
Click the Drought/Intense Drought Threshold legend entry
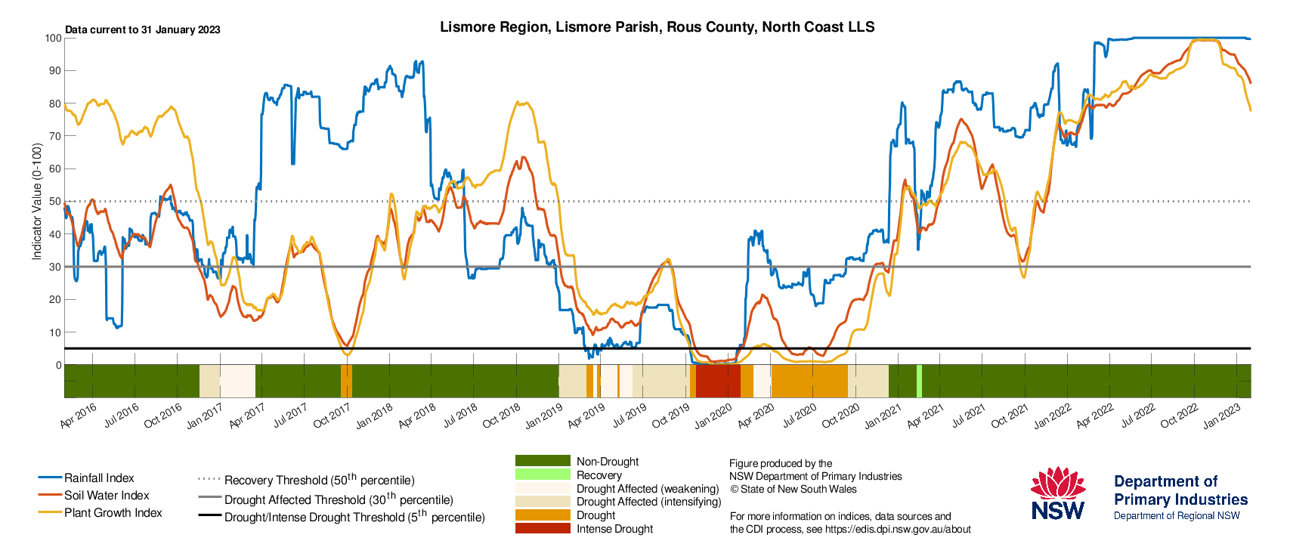342,517
